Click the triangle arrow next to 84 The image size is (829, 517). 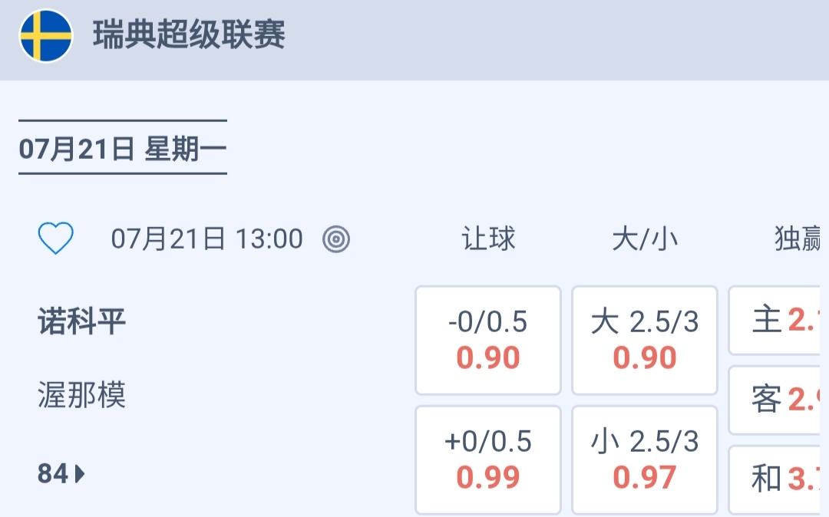pos(80,474)
